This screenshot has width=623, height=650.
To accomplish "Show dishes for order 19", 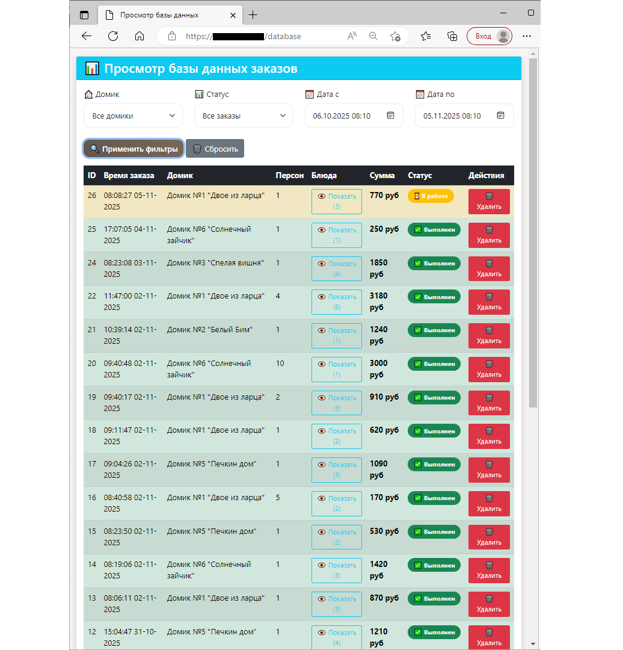I will tap(337, 403).
